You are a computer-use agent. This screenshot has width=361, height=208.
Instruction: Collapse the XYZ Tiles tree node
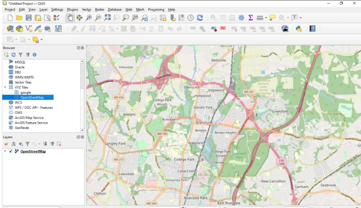(x=5, y=87)
